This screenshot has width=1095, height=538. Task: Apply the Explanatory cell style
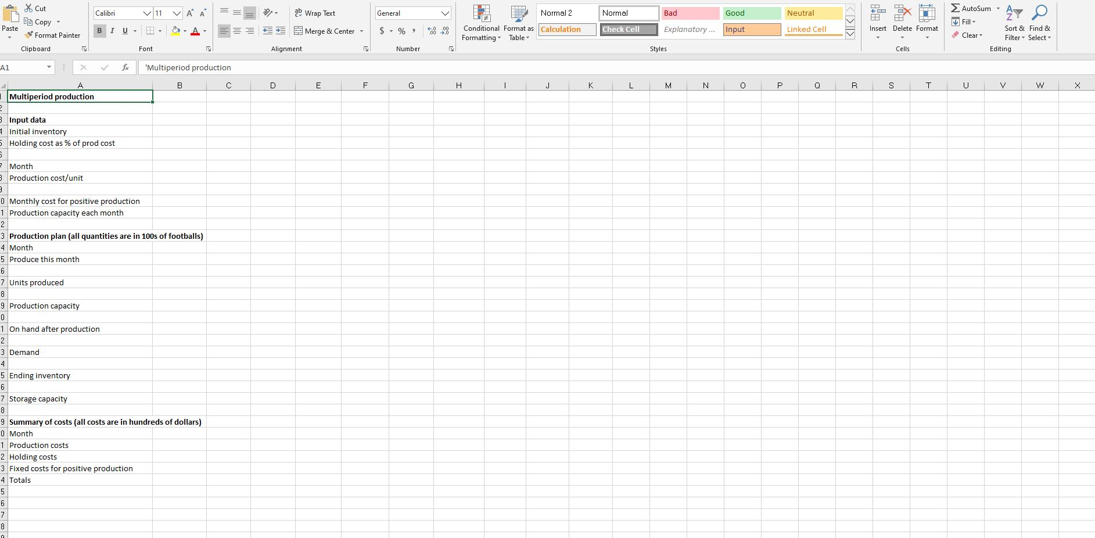click(x=691, y=29)
